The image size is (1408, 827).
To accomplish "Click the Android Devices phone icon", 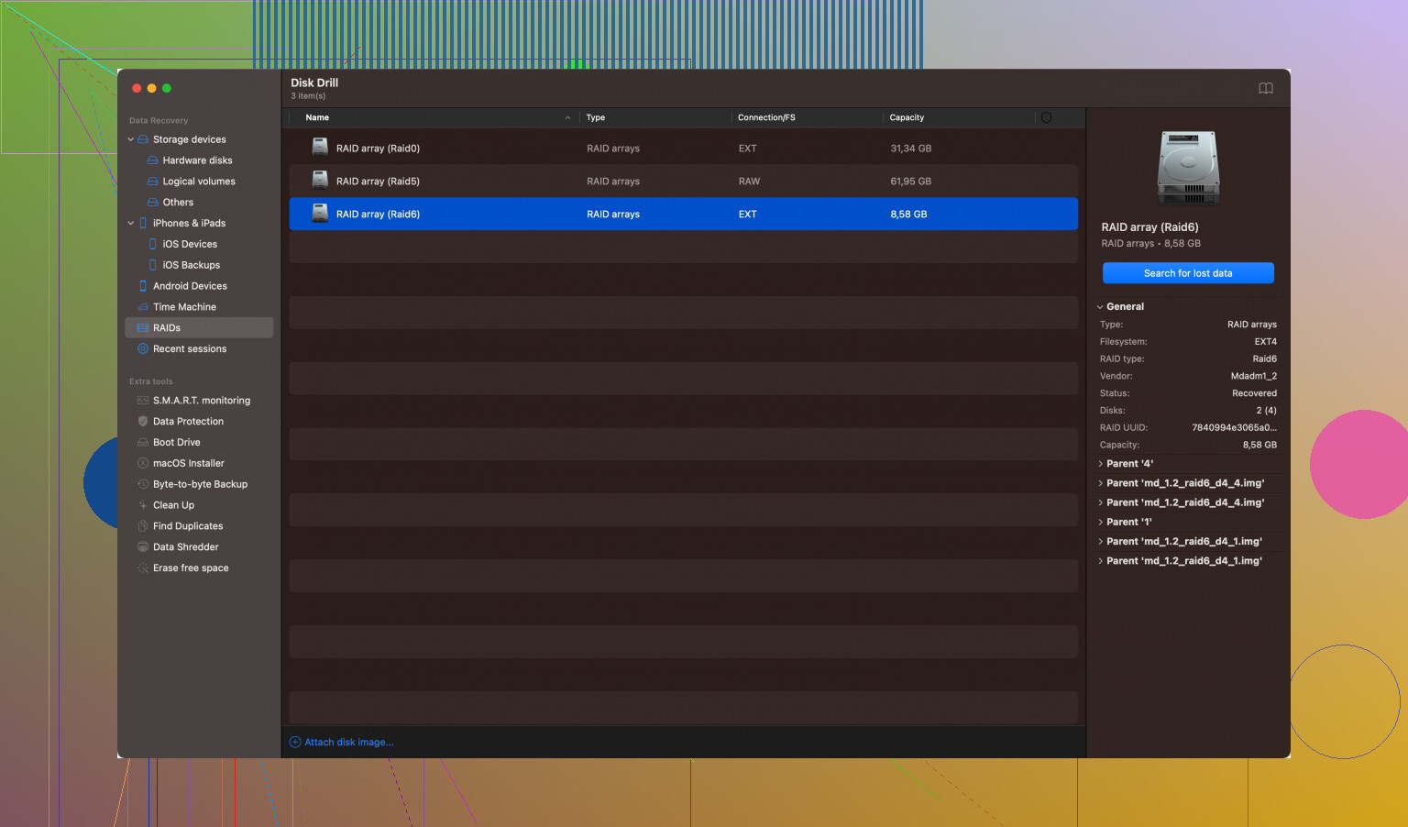I will (143, 286).
